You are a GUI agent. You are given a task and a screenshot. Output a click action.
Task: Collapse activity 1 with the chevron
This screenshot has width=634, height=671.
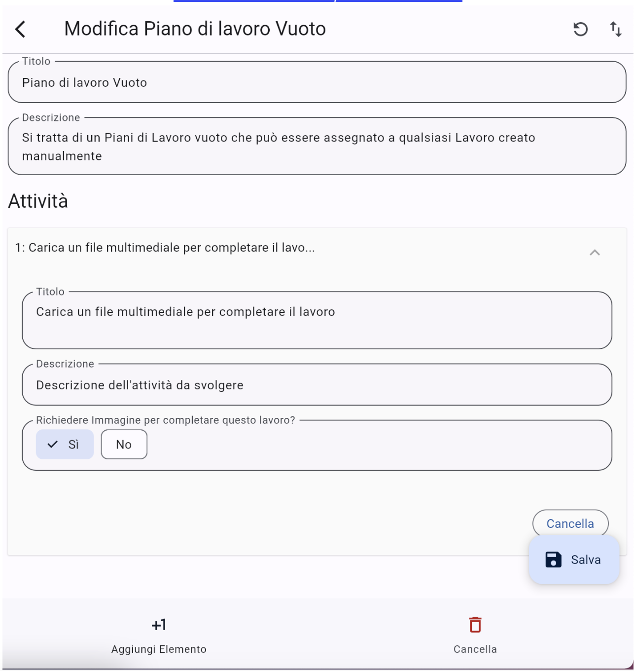pyautogui.click(x=595, y=253)
